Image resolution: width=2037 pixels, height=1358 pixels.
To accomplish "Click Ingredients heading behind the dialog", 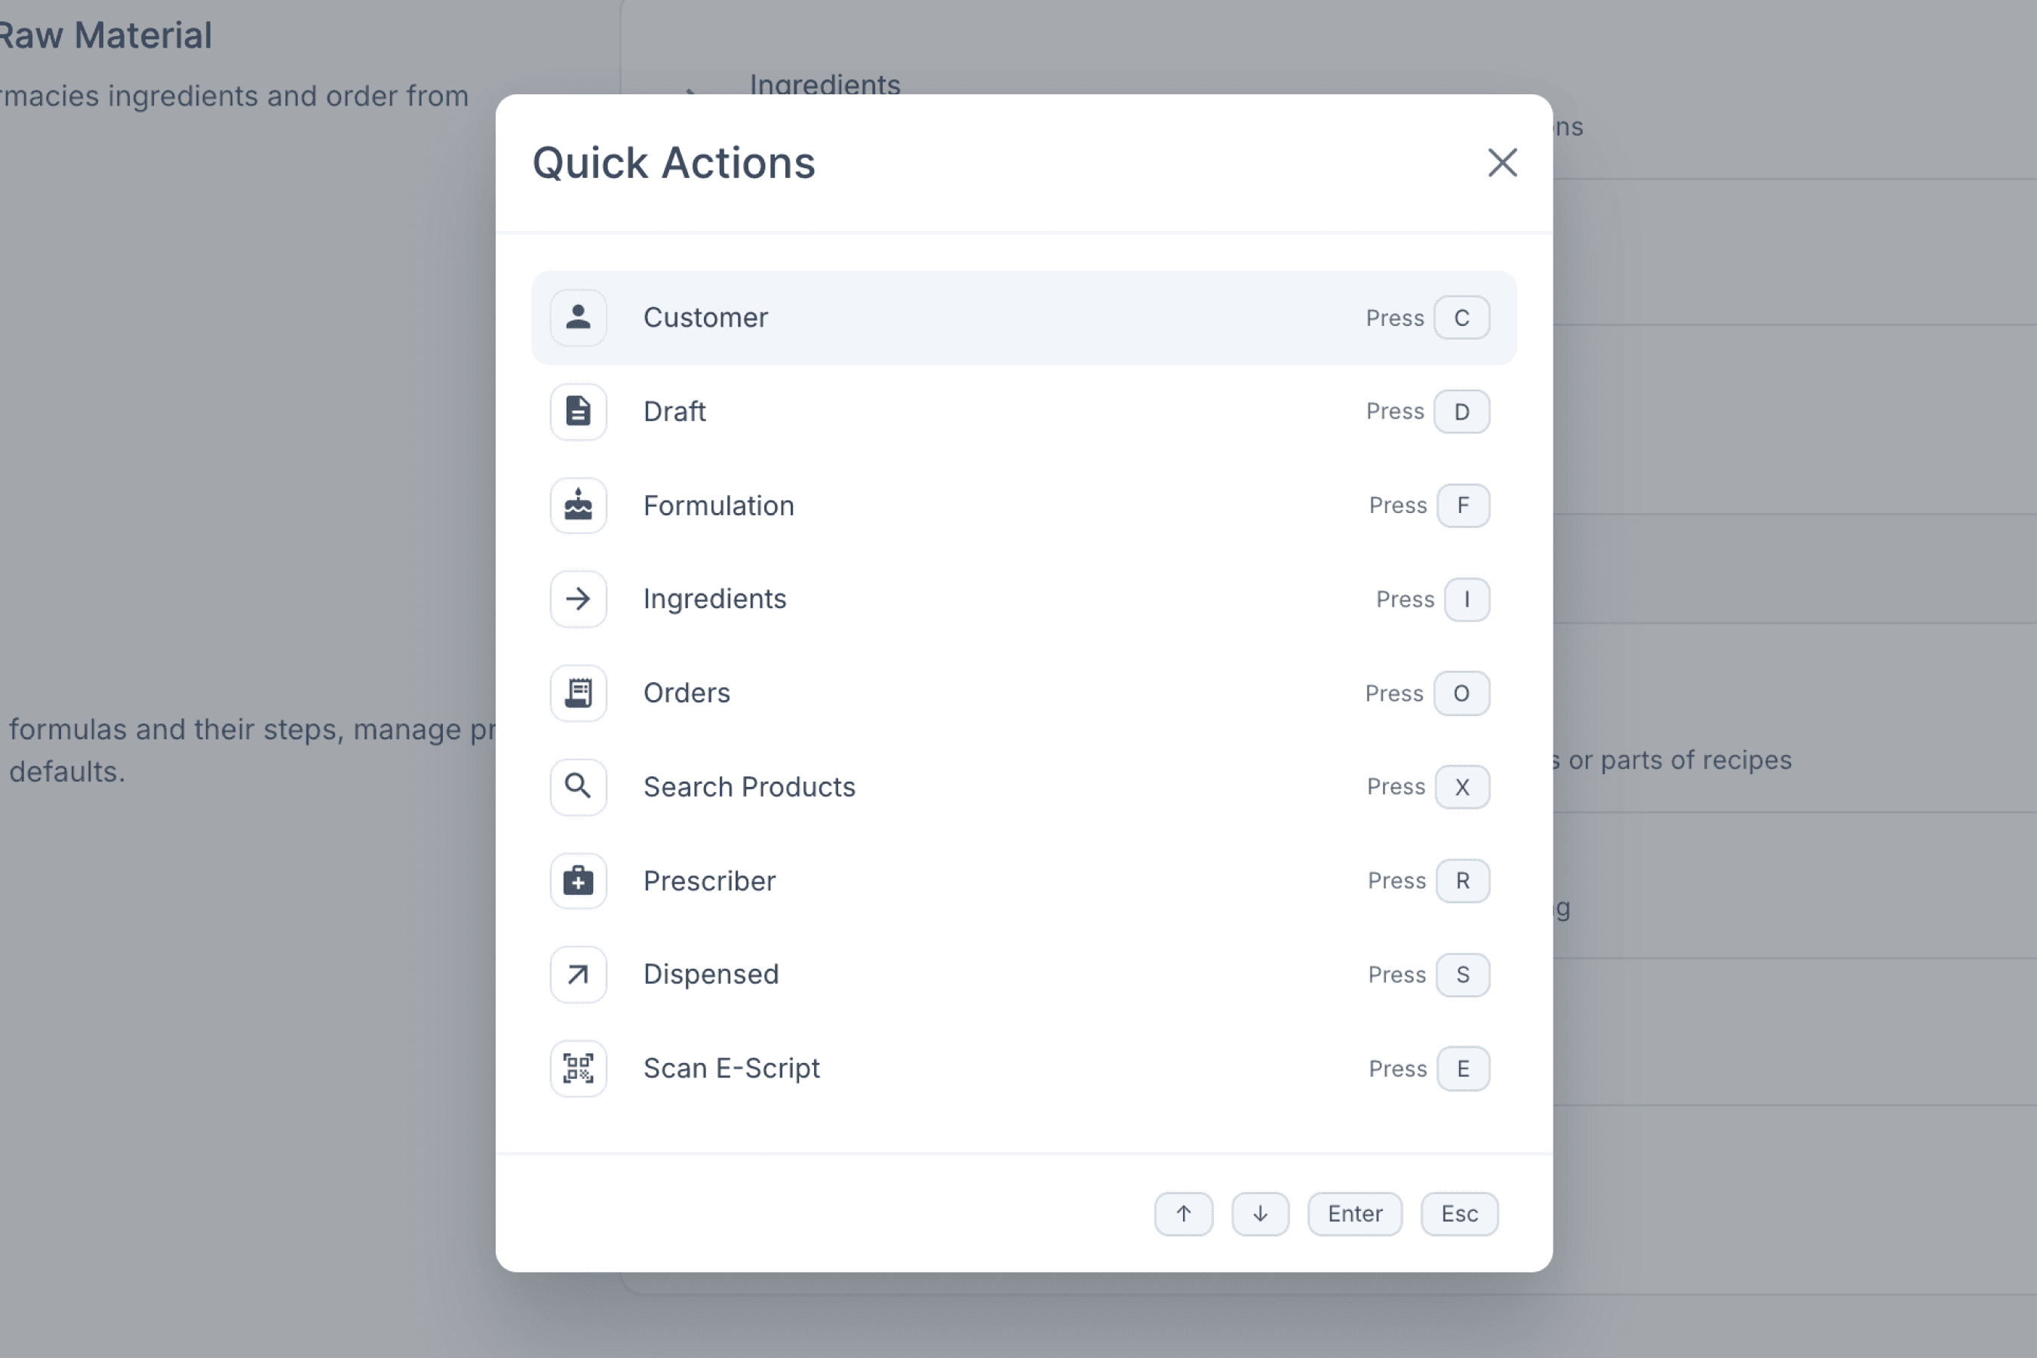I will point(825,83).
